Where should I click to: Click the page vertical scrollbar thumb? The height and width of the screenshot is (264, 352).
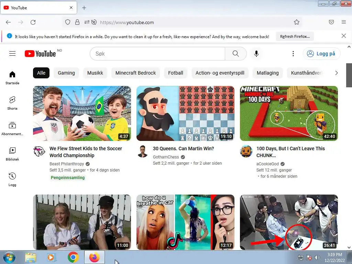[349, 75]
